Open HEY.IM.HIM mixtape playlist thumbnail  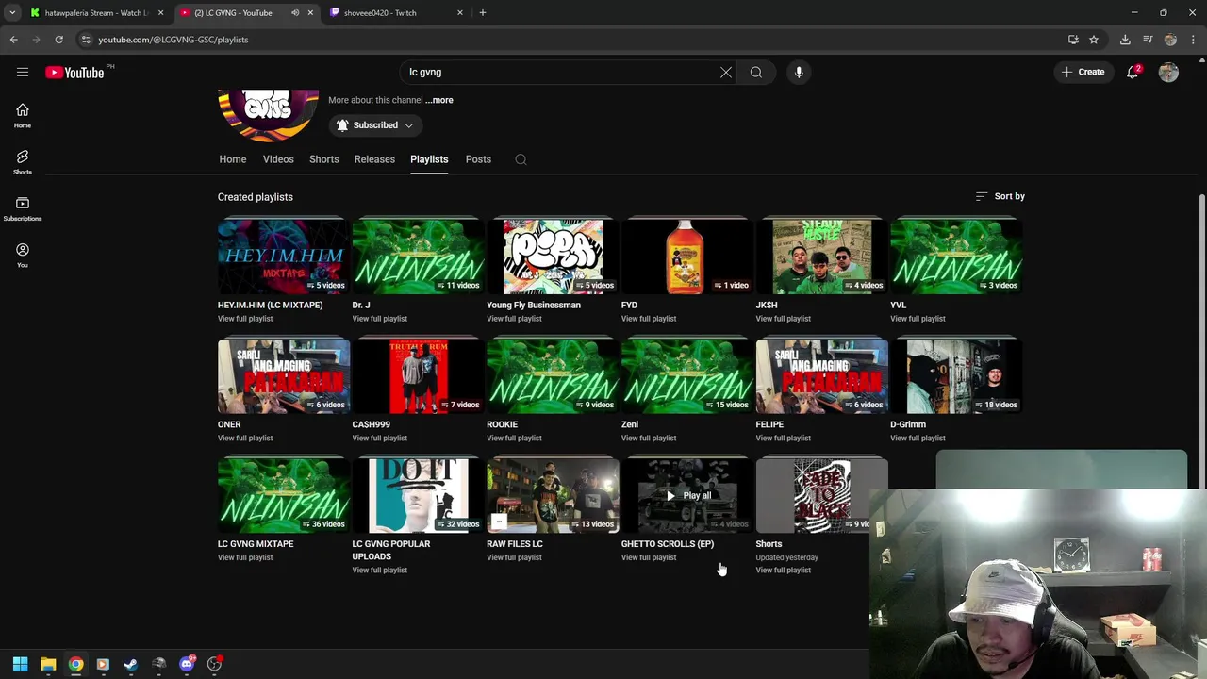click(284, 257)
